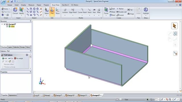The height and width of the screenshot is (102, 182).
Task: Select the Miter tool
Action: point(99,11)
